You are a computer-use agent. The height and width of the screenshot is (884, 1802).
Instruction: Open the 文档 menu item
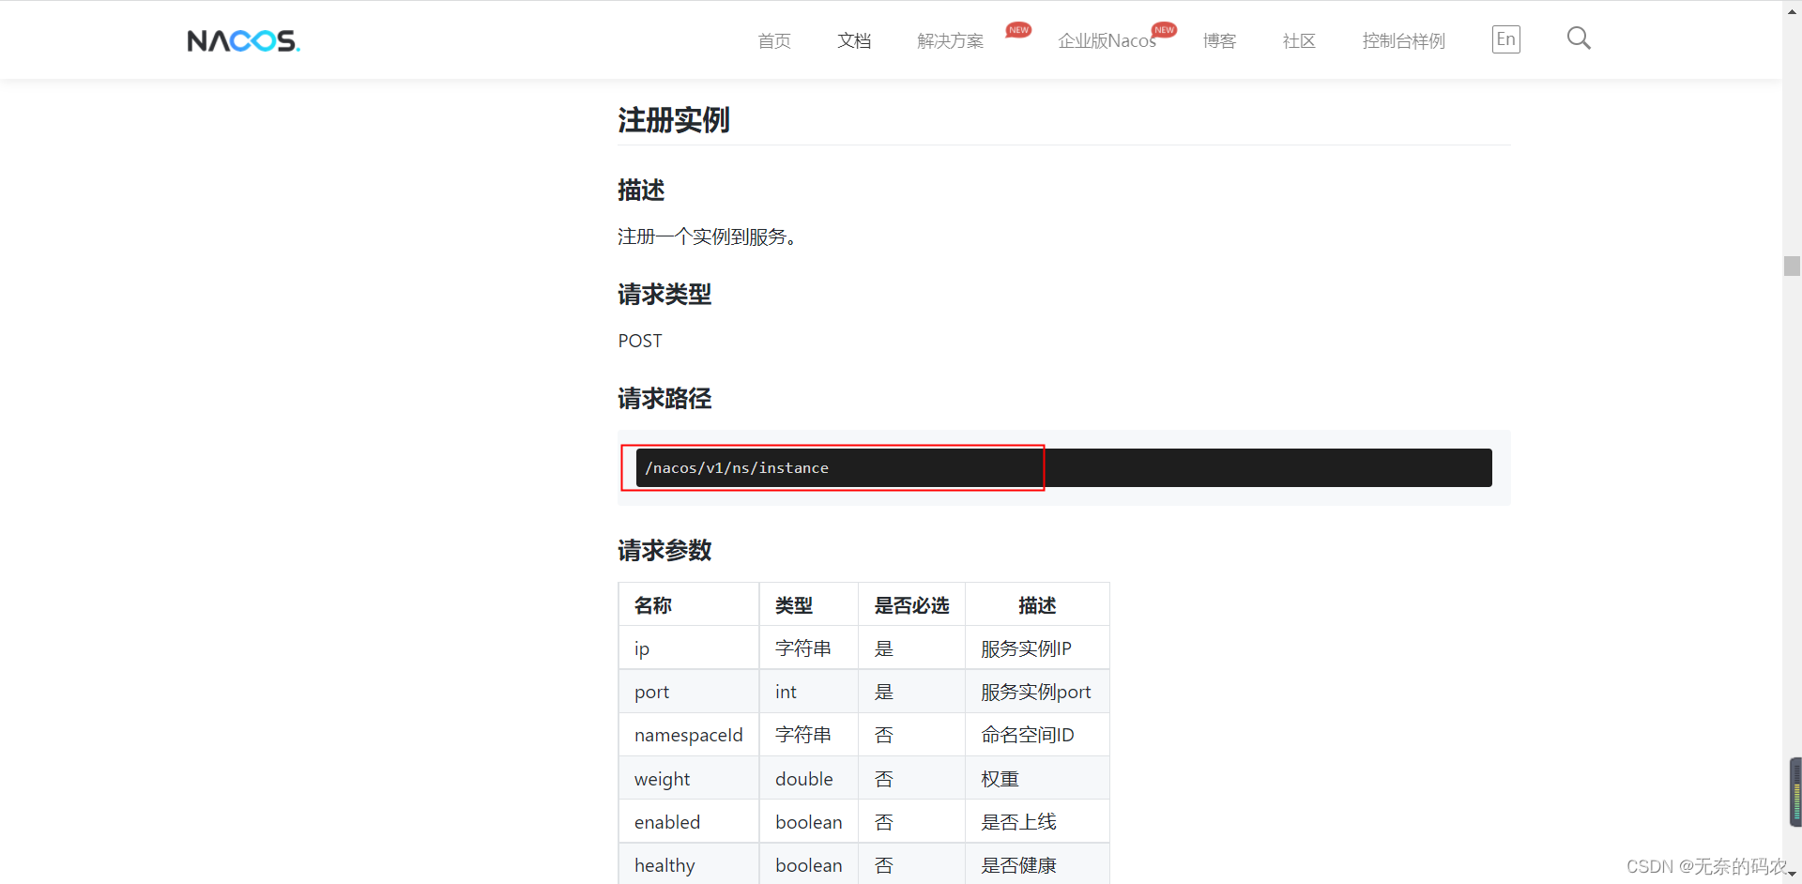[854, 41]
